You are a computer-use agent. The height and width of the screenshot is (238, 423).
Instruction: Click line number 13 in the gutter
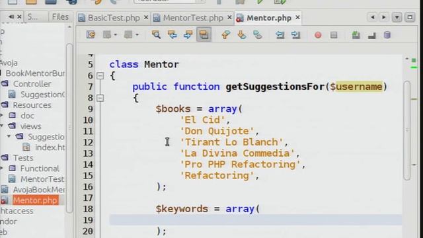pos(88,153)
